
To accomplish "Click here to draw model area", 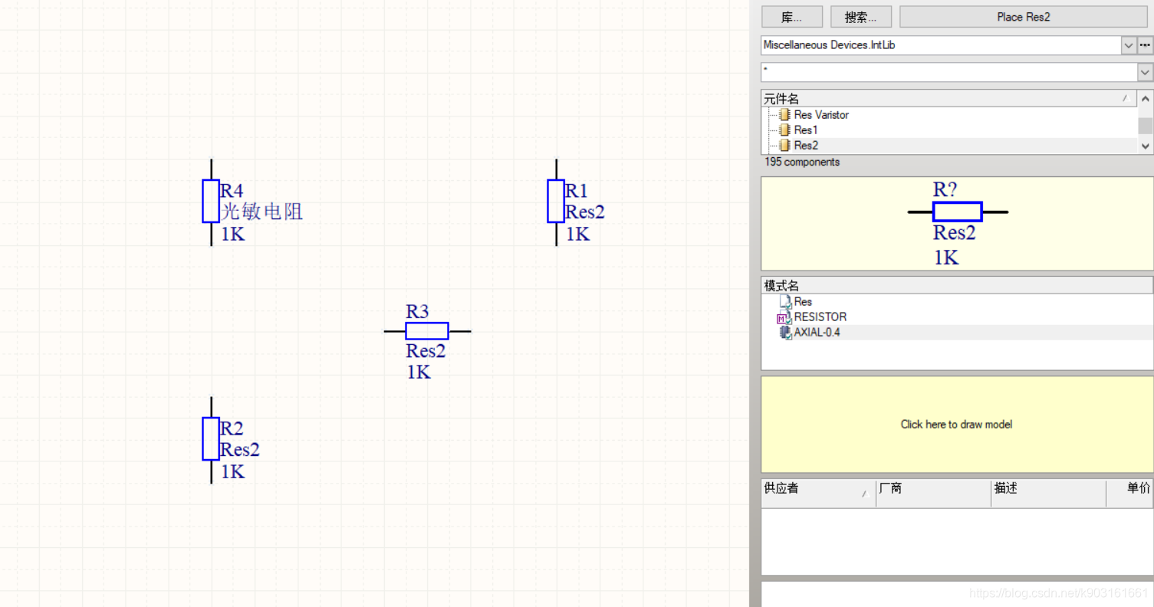I will point(957,425).
